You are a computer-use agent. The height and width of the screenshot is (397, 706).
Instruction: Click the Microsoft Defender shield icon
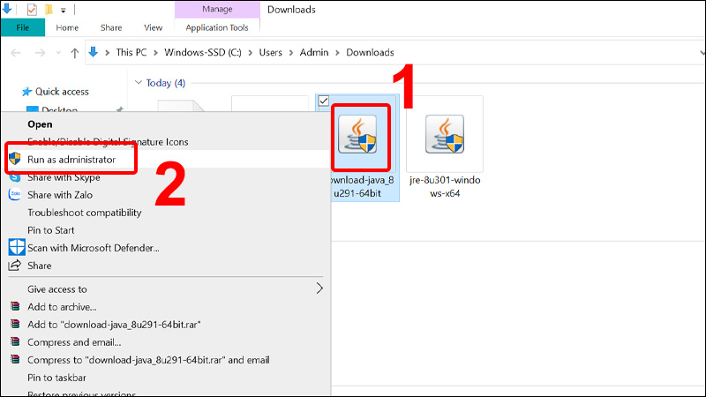pyautogui.click(x=17, y=248)
